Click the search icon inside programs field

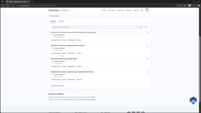pos(141,27)
